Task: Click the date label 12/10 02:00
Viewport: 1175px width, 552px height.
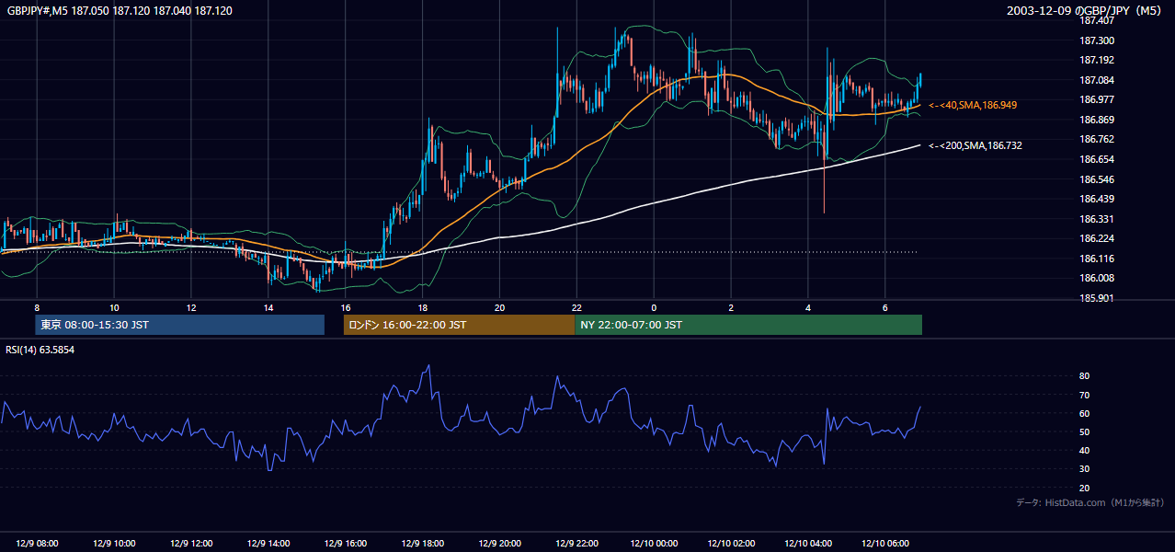Action: coord(731,544)
